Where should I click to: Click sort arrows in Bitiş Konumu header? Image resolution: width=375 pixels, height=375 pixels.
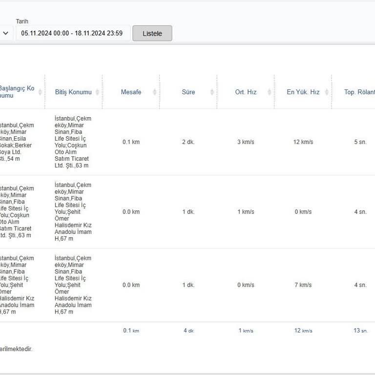(x=97, y=92)
